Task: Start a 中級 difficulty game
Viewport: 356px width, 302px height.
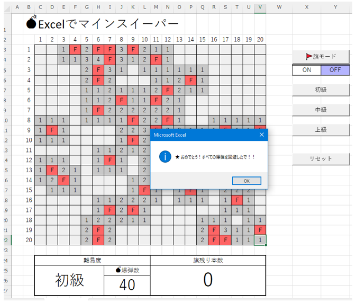Action: (321, 110)
